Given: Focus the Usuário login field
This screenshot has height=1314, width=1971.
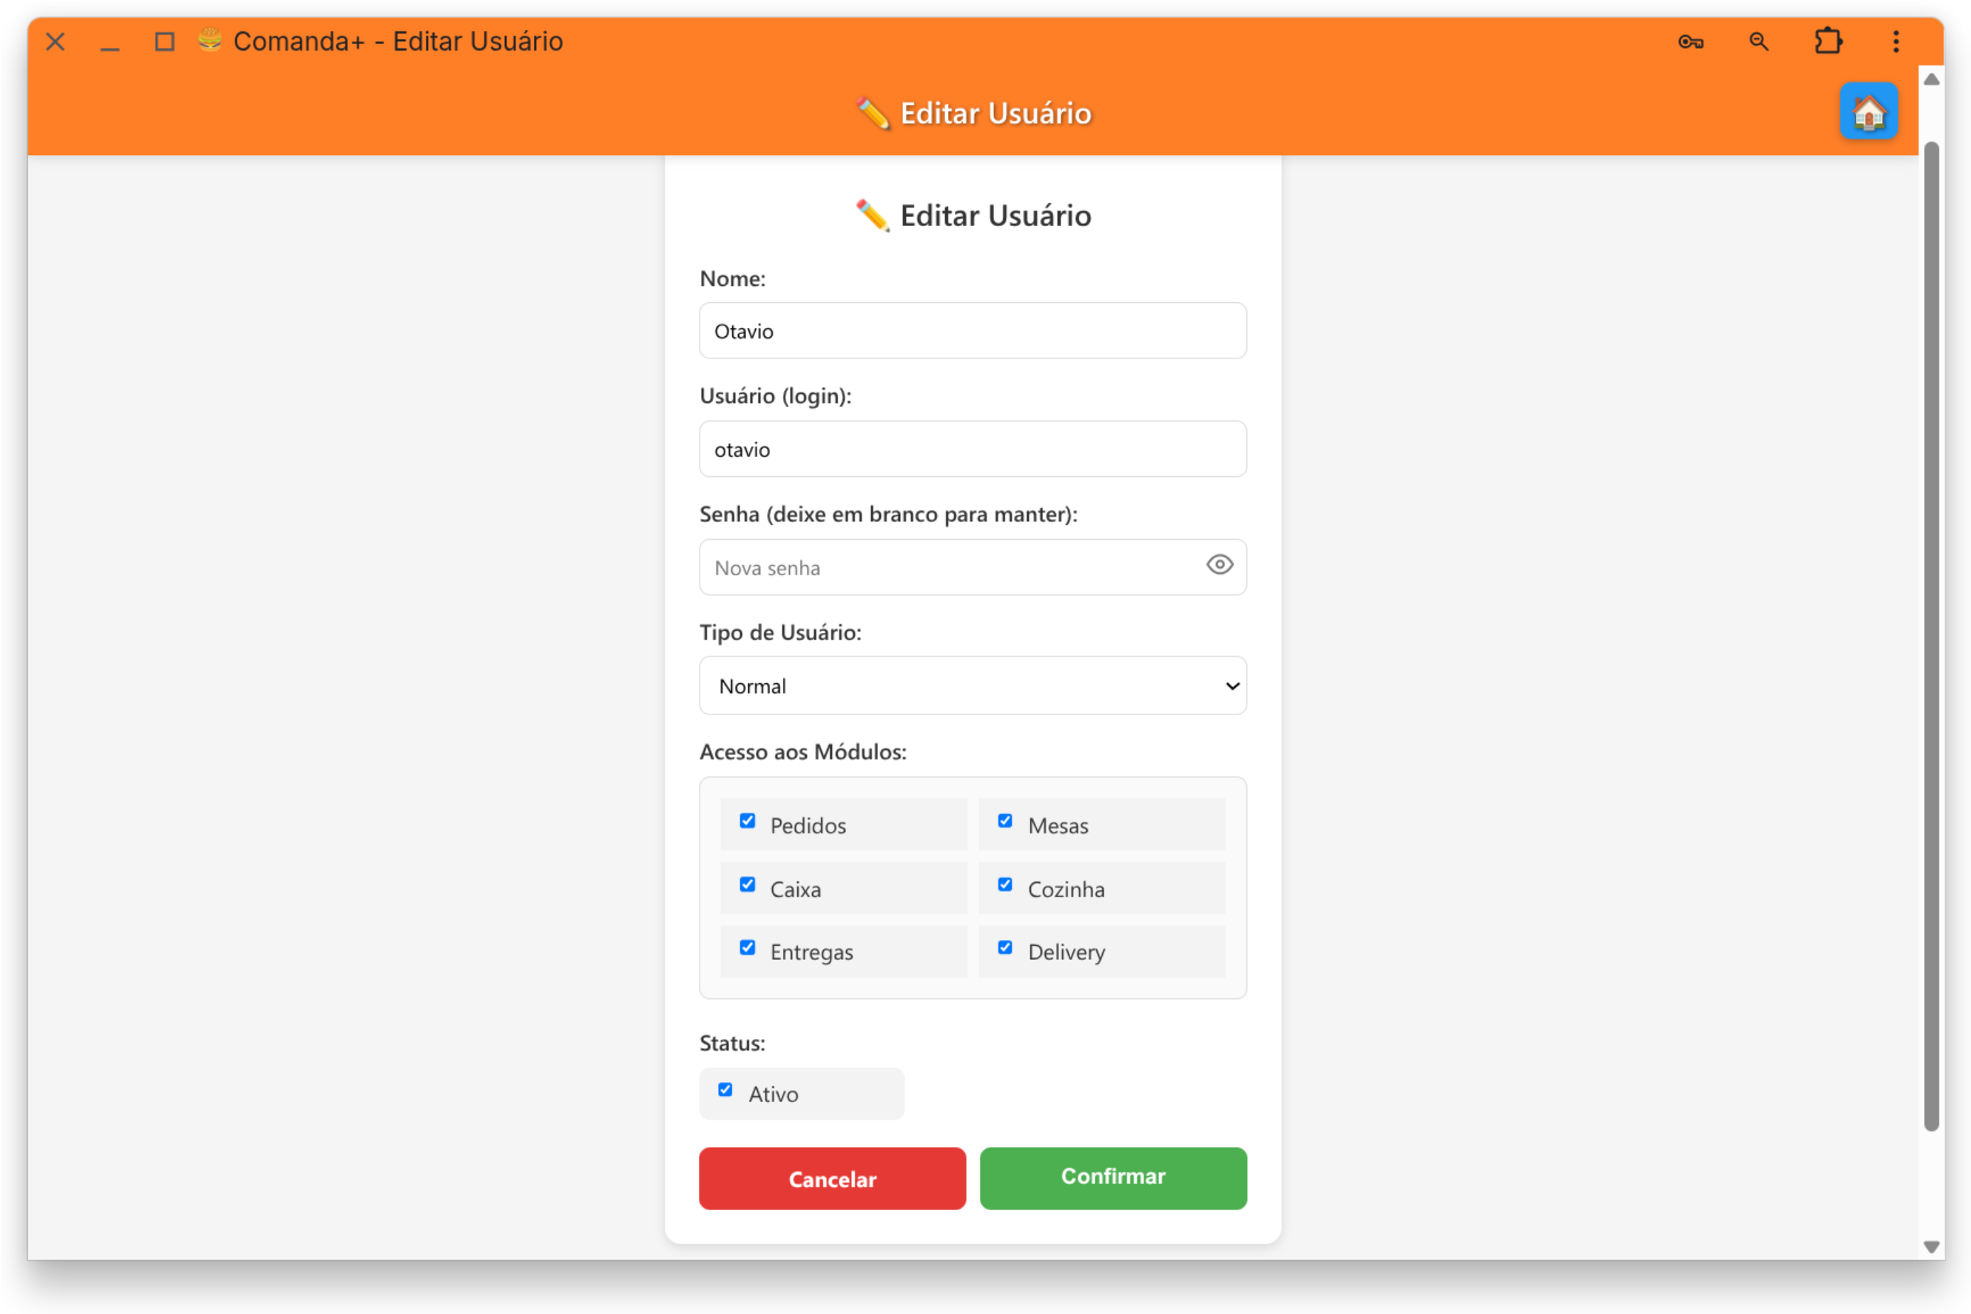Looking at the screenshot, I should (972, 449).
